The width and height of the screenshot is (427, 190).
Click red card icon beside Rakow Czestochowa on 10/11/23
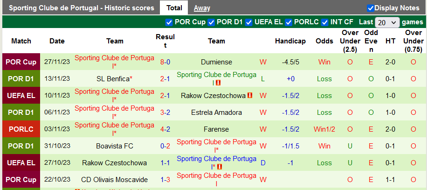pyautogui.click(x=250, y=96)
